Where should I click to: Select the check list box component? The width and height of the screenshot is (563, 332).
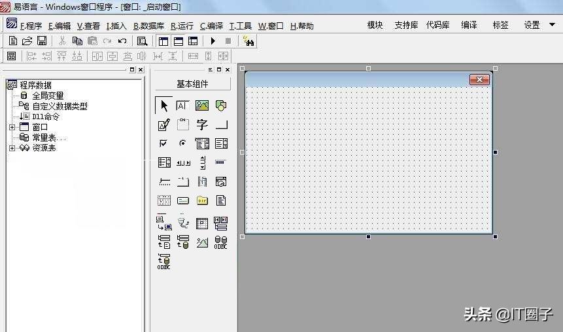pos(164,162)
